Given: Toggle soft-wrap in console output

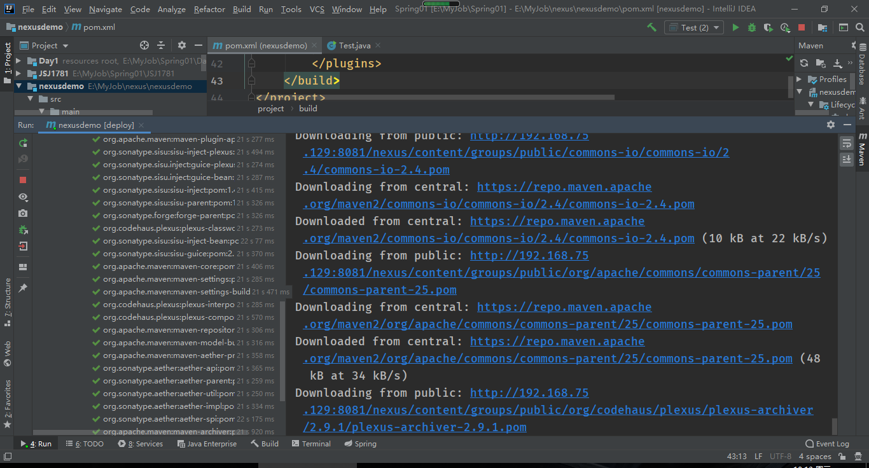Looking at the screenshot, I should [x=847, y=143].
